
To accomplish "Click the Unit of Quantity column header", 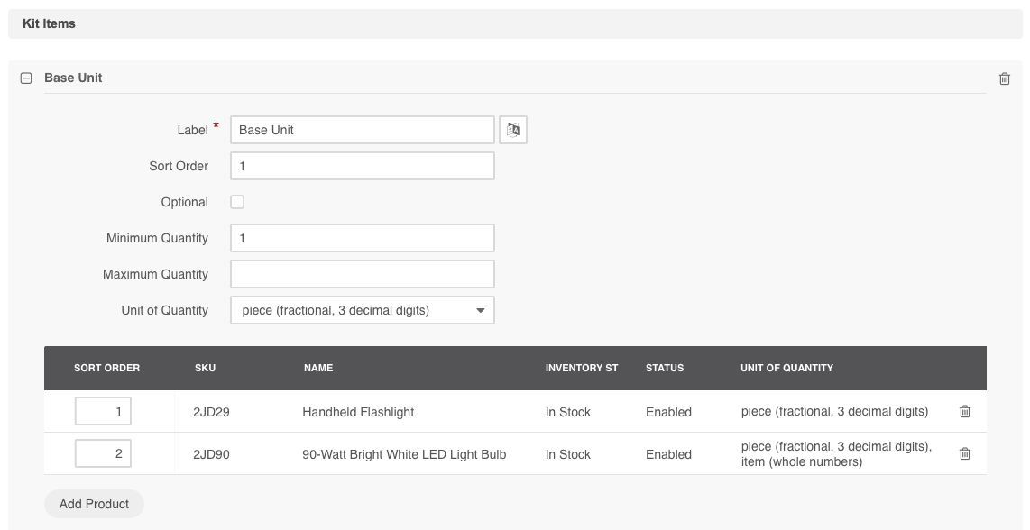I will click(787, 368).
